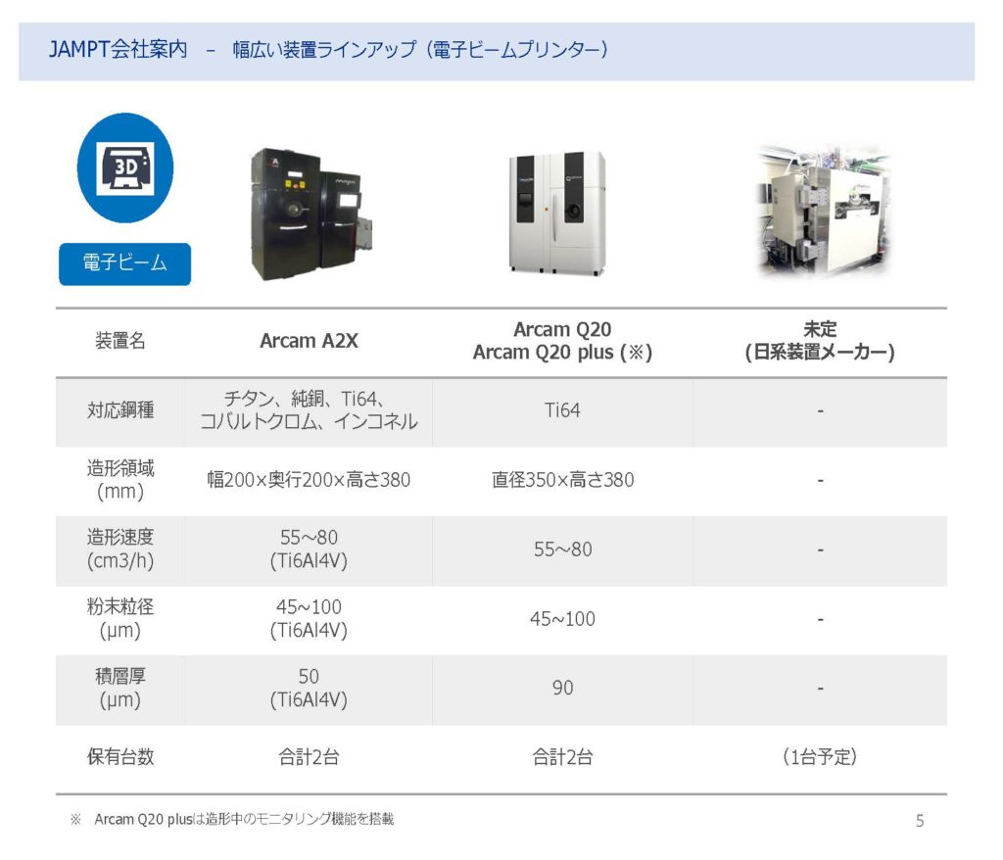Click the Ti64 cell for Arcam Q20
The width and height of the screenshot is (1003, 860).
[562, 410]
